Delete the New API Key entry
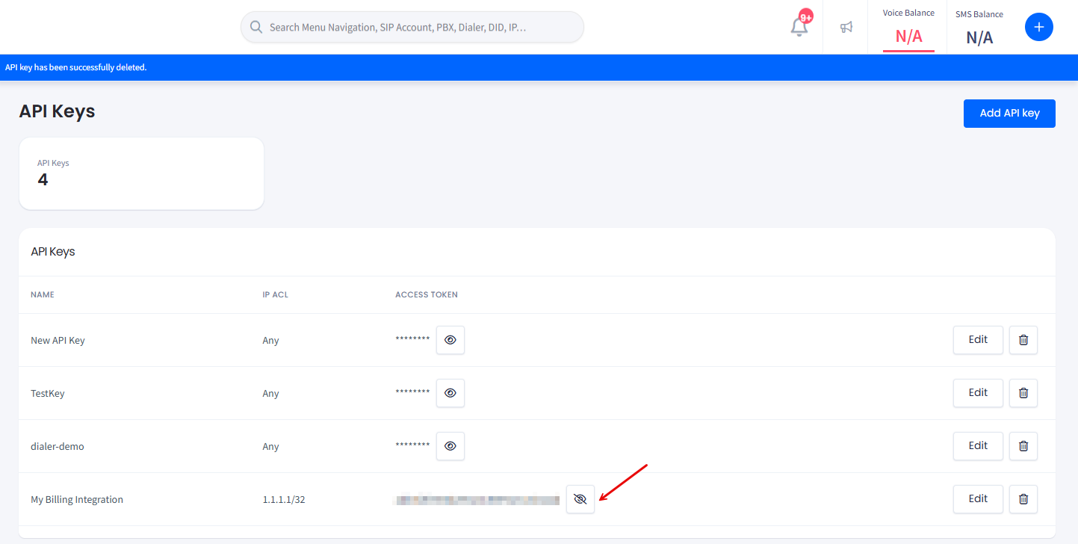The width and height of the screenshot is (1078, 544). tap(1023, 340)
